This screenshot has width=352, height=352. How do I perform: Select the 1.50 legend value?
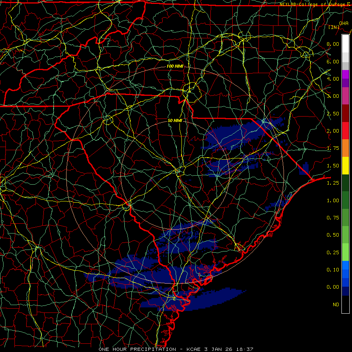[333, 166]
